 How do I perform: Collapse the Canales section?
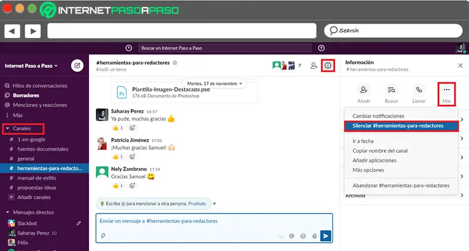click(x=8, y=128)
